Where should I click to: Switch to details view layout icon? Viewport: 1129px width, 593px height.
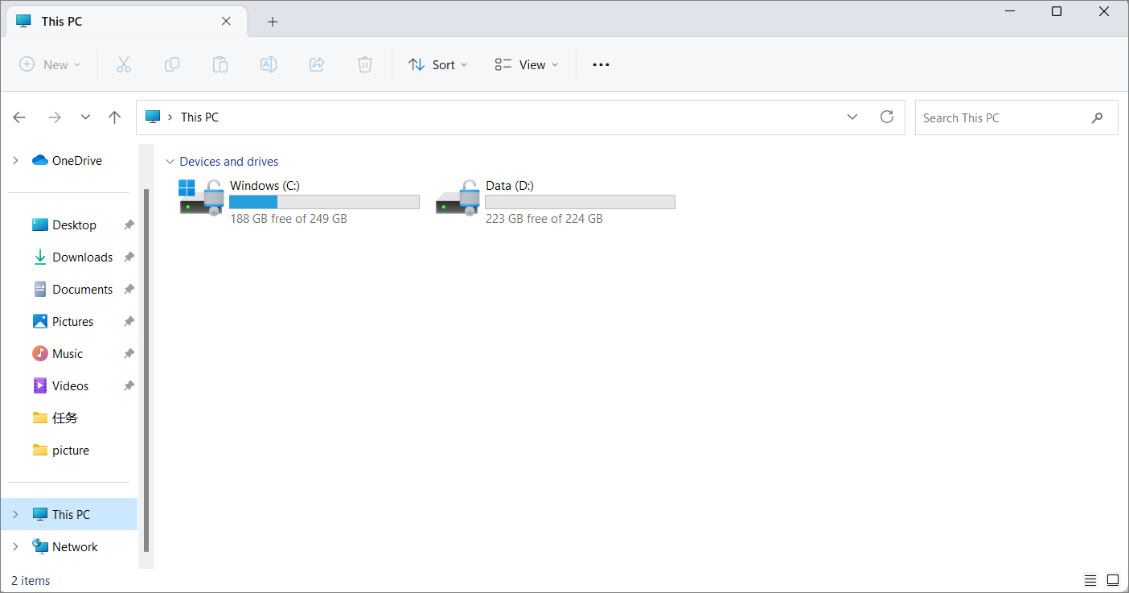pyautogui.click(x=1090, y=580)
